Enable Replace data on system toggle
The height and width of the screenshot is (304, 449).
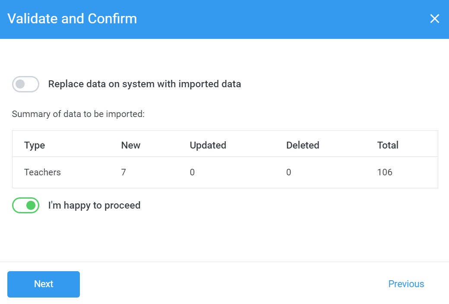[25, 84]
